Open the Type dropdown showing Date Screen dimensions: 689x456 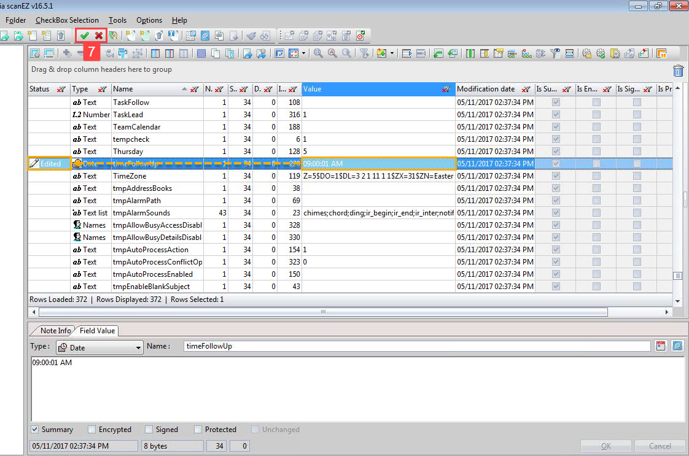tap(99, 347)
